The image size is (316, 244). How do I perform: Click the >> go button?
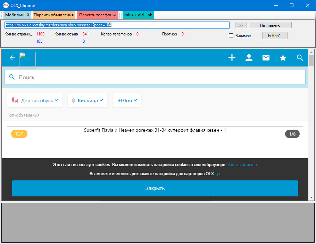(241, 25)
